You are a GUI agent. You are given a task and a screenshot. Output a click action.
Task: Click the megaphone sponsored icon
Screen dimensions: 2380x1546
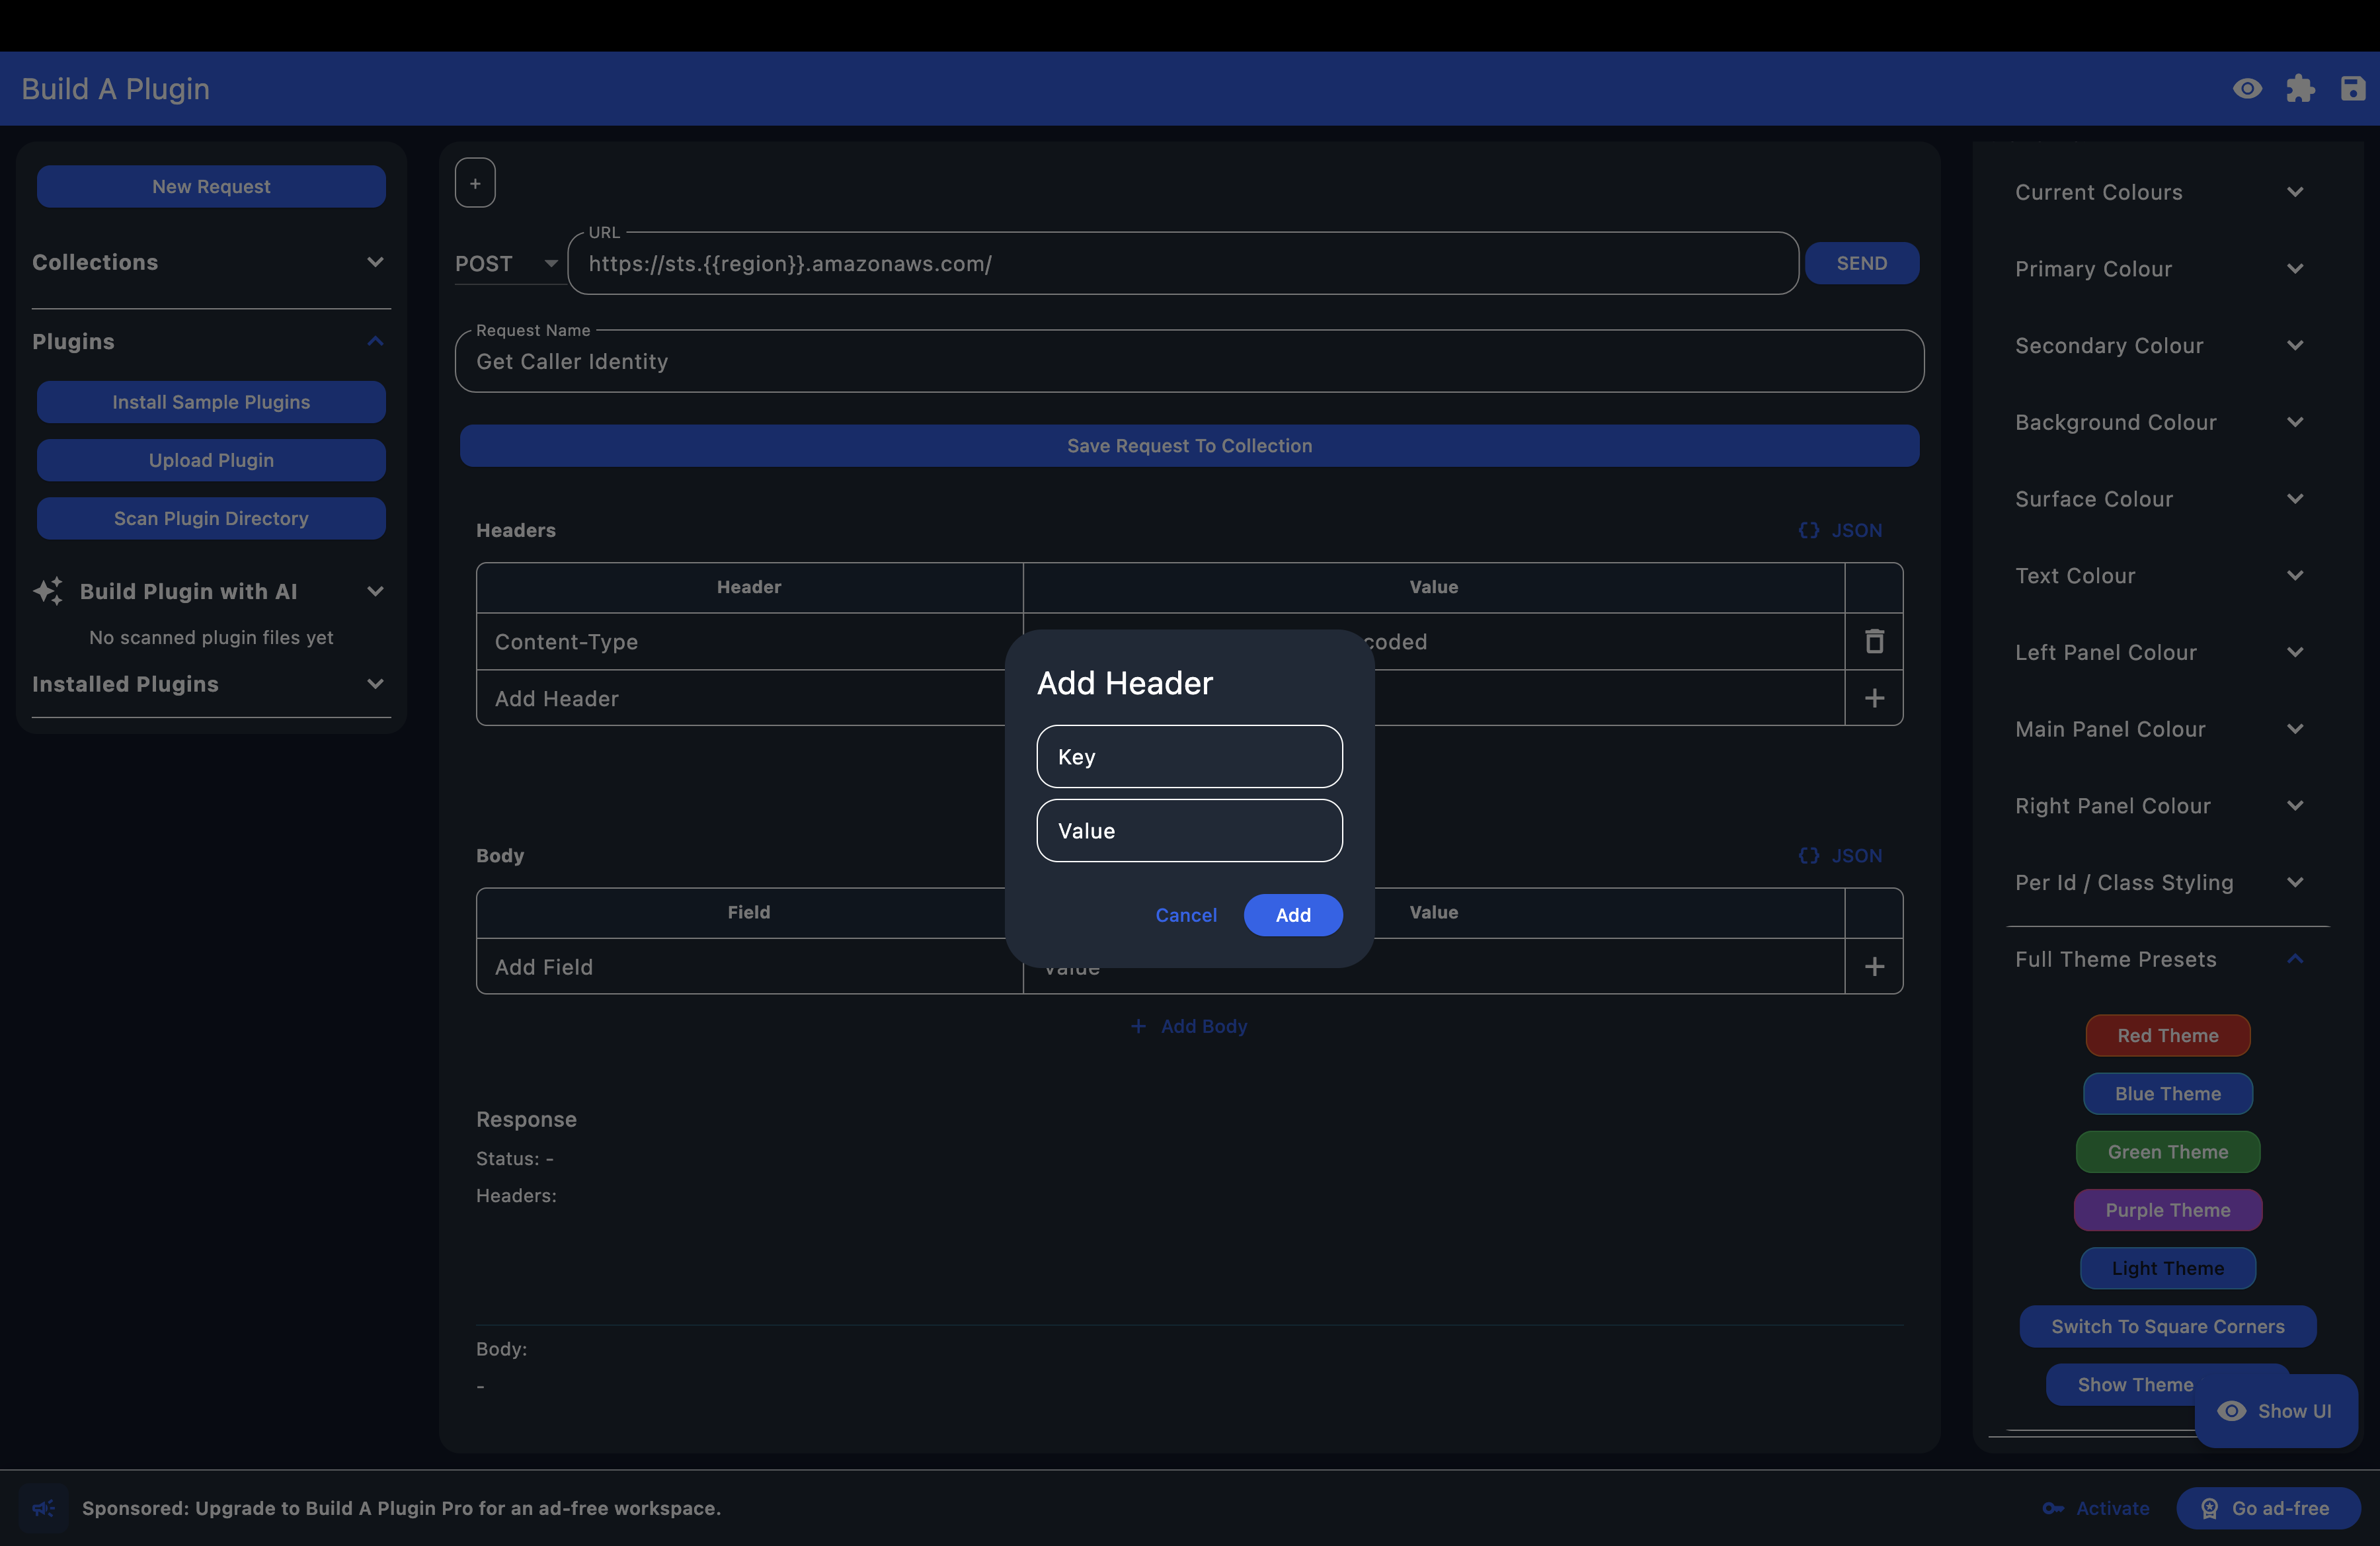43,1508
